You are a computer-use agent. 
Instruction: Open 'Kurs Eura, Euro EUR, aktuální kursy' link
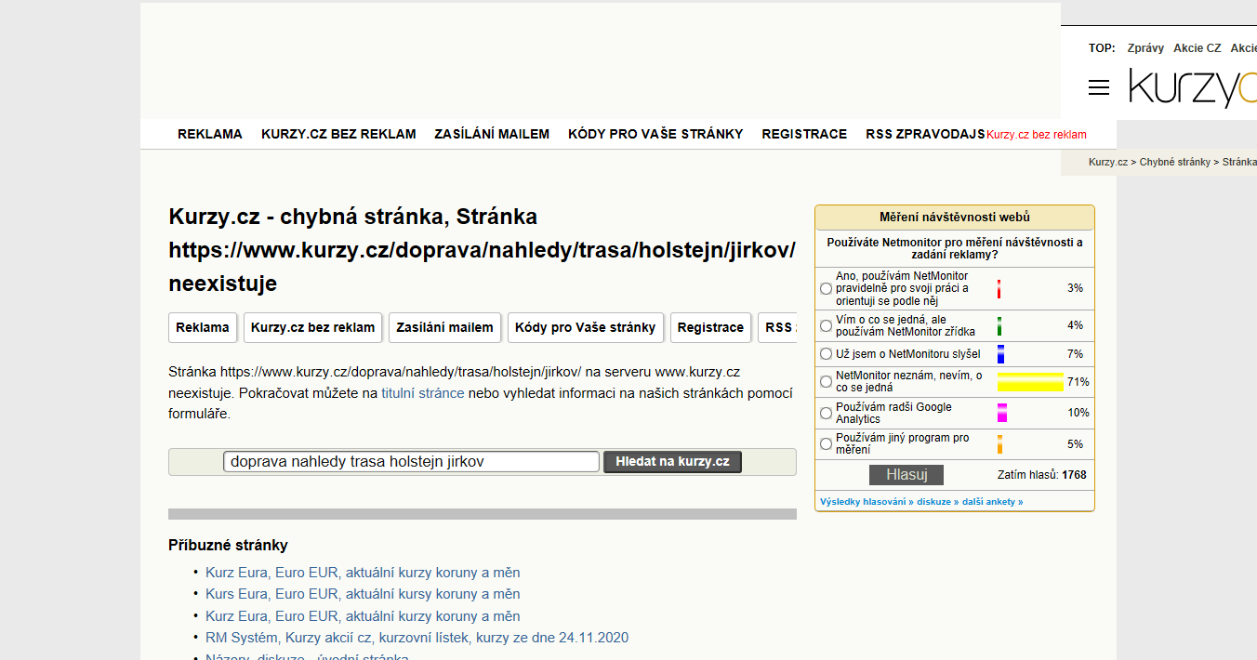point(363,594)
